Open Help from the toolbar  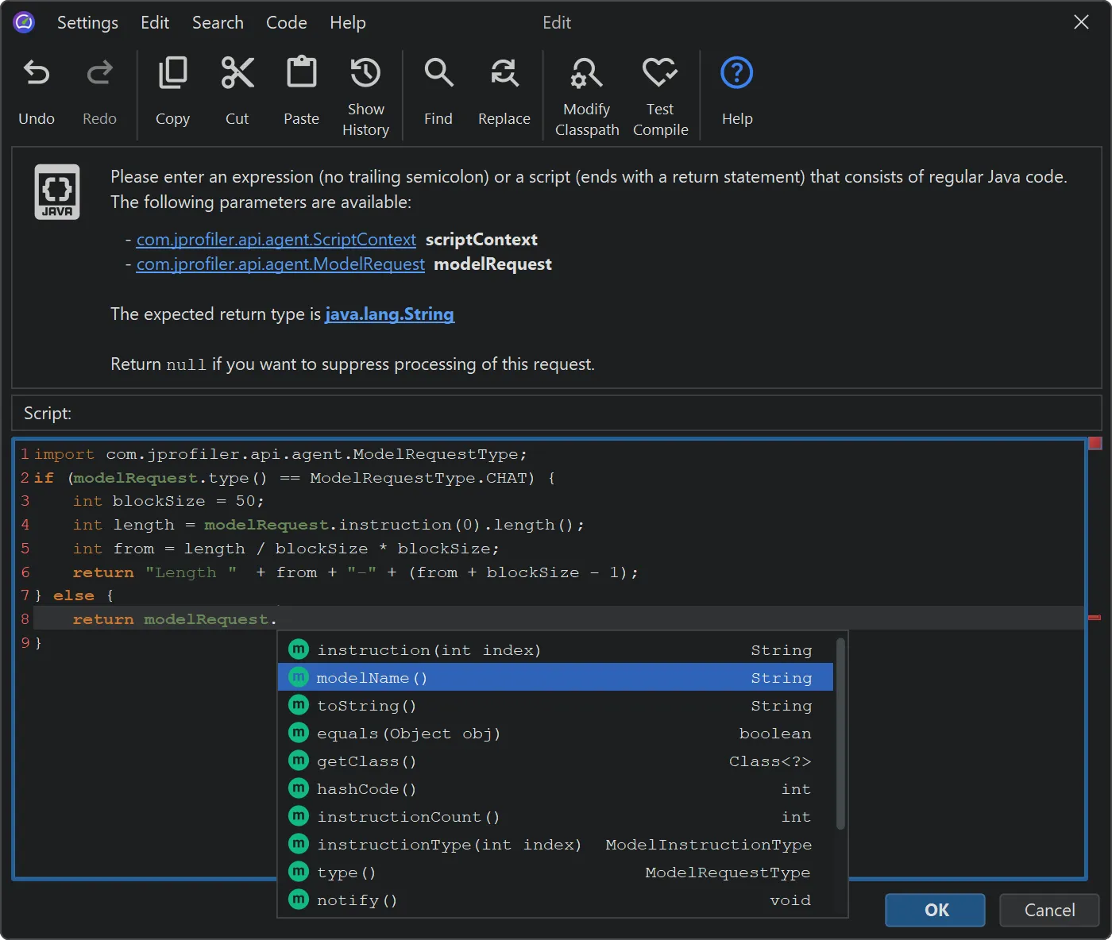pos(736,91)
